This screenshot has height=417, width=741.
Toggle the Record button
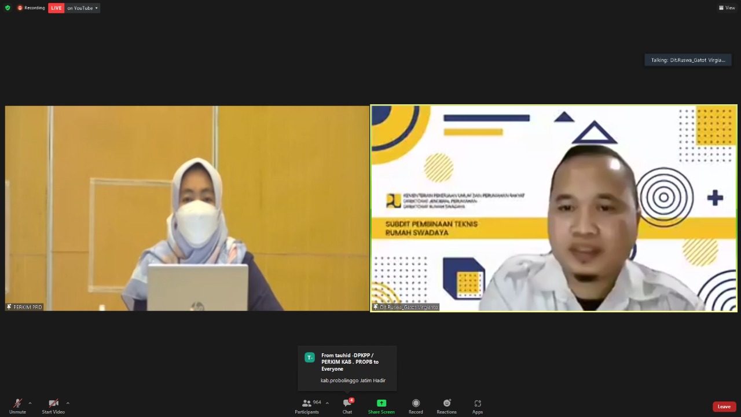pos(416,406)
